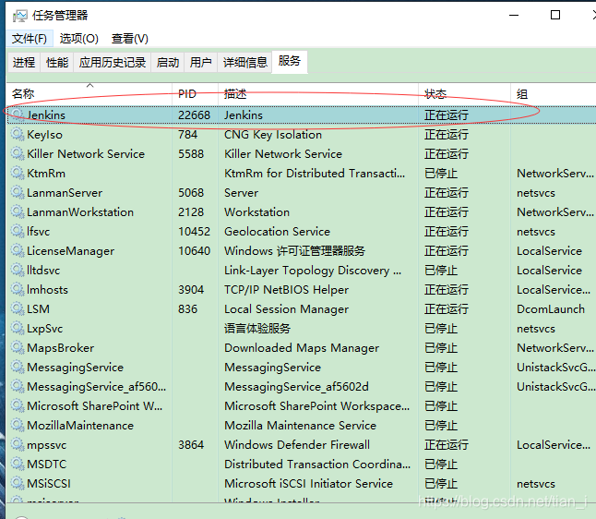Image resolution: width=596 pixels, height=519 pixels.
Task: Click the DcomLaunch group cell
Action: coord(551,309)
